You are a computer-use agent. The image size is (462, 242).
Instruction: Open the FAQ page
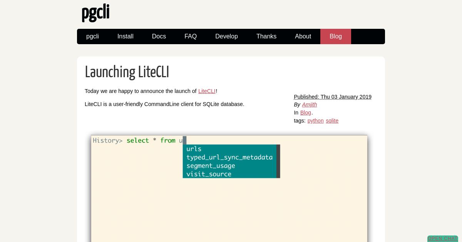[191, 36]
